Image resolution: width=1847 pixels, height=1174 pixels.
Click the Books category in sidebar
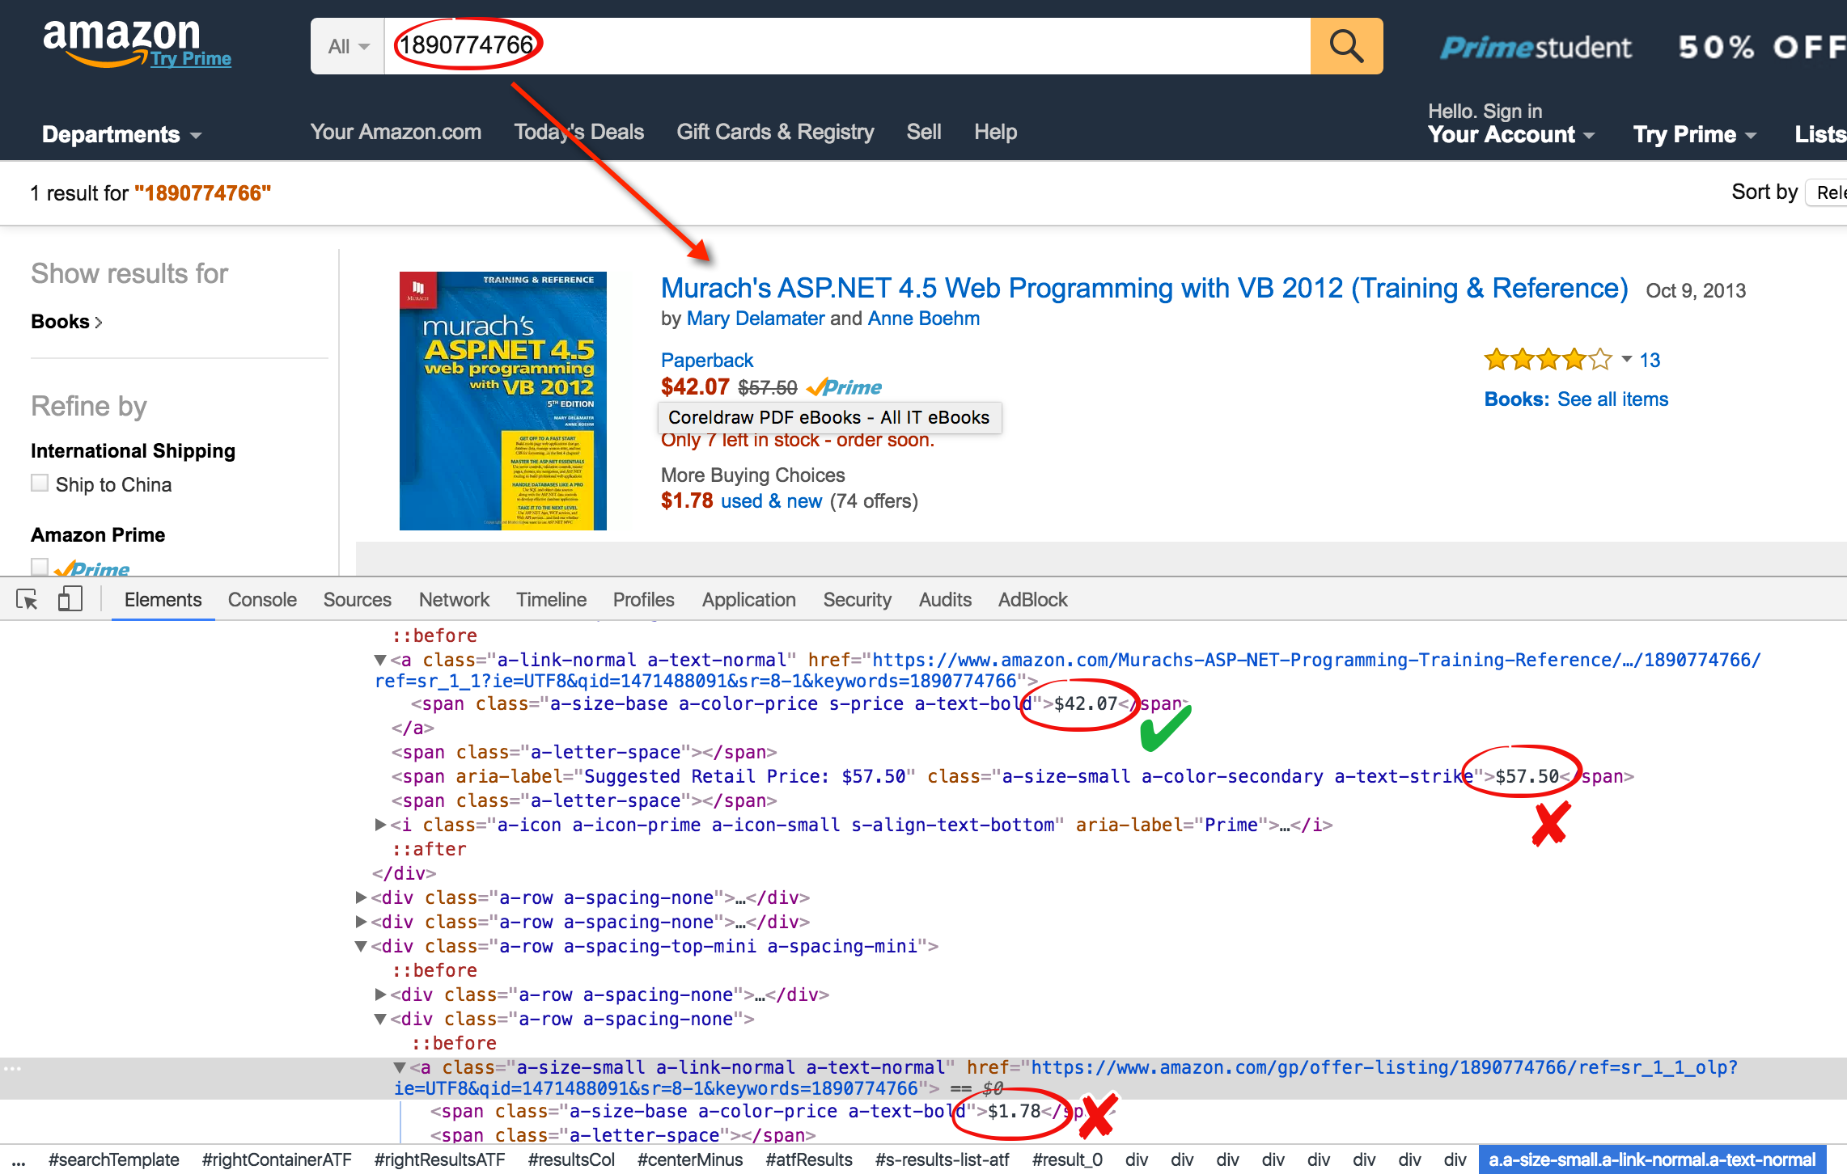tap(60, 322)
